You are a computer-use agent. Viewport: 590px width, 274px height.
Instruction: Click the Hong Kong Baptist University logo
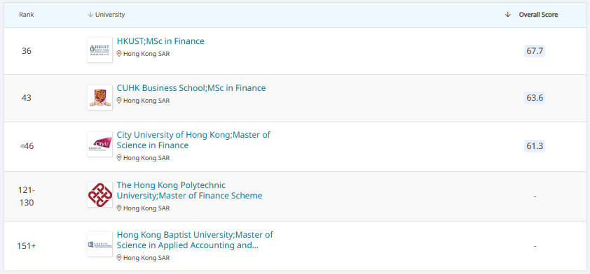[100, 245]
